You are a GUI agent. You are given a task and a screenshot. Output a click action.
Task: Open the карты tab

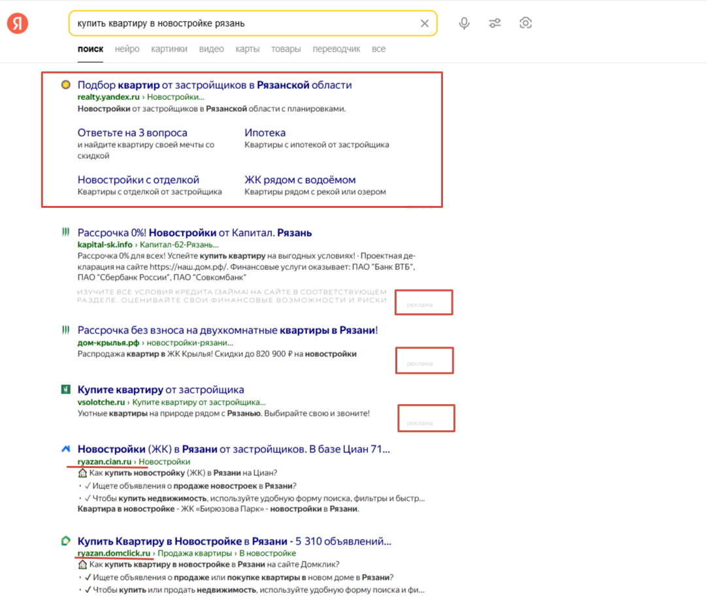(x=247, y=49)
